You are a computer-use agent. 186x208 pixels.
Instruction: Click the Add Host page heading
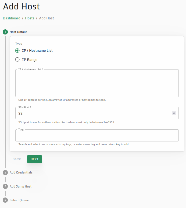(21, 6)
